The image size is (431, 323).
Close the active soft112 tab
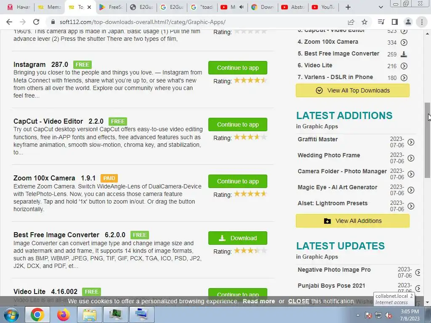(89, 7)
